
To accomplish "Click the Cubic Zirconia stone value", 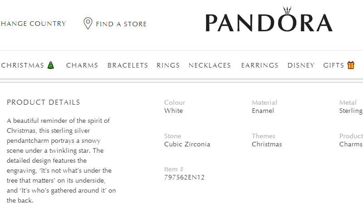I will coord(187,144).
